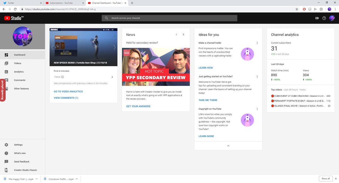The width and height of the screenshot is (339, 183).
Task: Open Comments in the sidebar menu
Action: pos(23,80)
